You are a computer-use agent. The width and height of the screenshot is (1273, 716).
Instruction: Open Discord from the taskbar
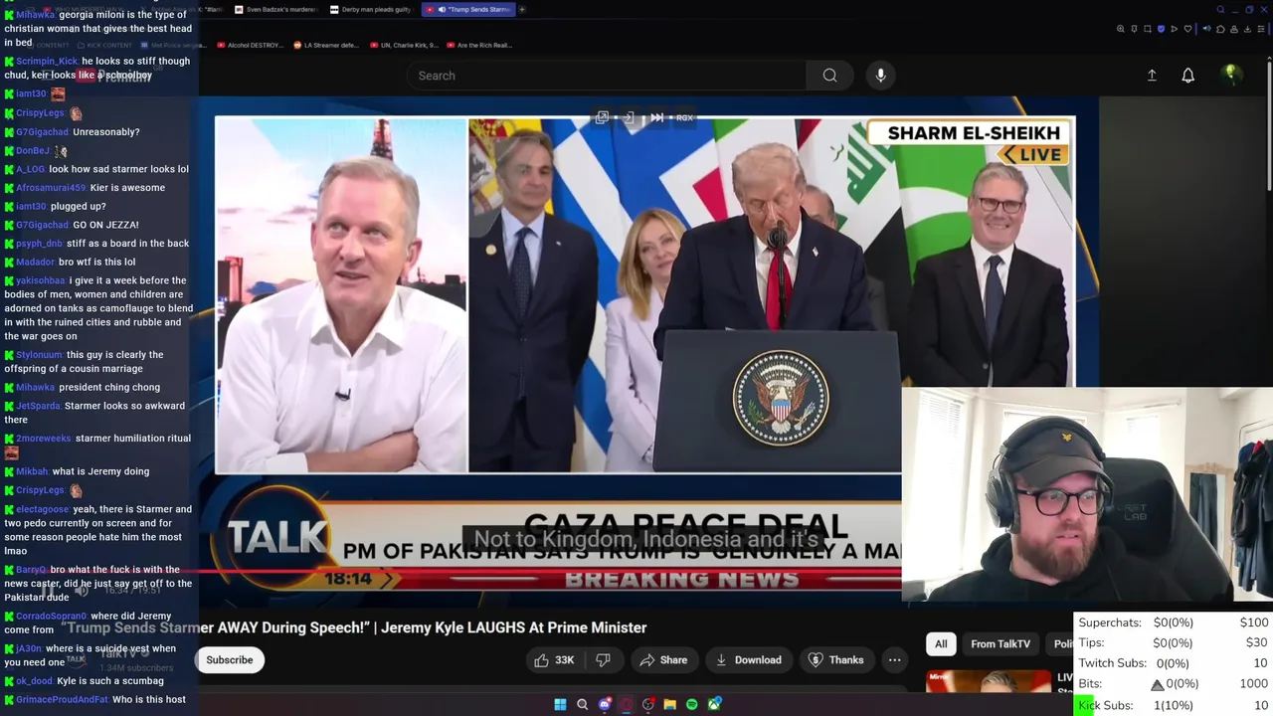click(x=604, y=704)
